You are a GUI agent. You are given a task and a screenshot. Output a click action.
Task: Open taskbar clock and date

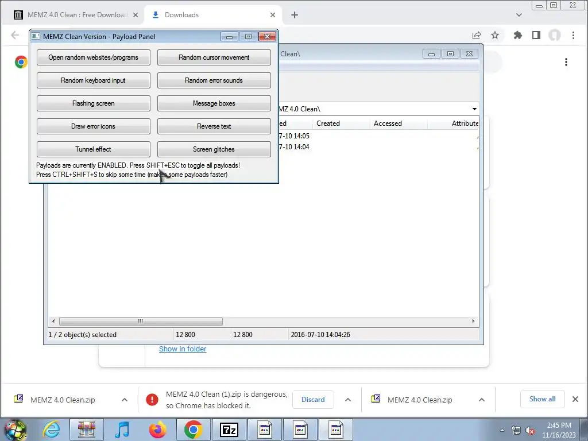click(559, 430)
